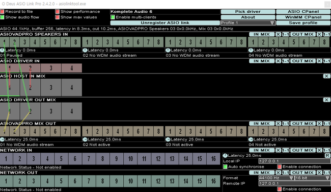Image resolution: width=331 pixels, height=192 pixels.
Task: Open the 16 bit depth dropdown
Action: click(x=312, y=178)
